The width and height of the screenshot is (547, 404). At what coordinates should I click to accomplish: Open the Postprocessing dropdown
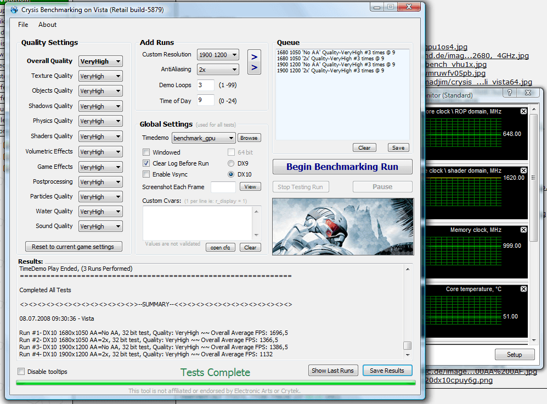click(x=100, y=182)
